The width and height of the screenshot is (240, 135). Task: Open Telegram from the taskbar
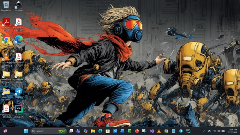[181, 131]
